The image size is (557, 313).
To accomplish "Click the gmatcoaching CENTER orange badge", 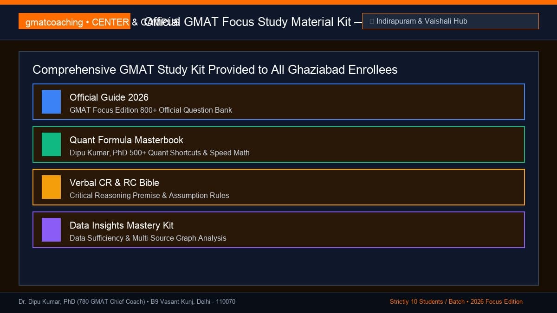I will [74, 21].
